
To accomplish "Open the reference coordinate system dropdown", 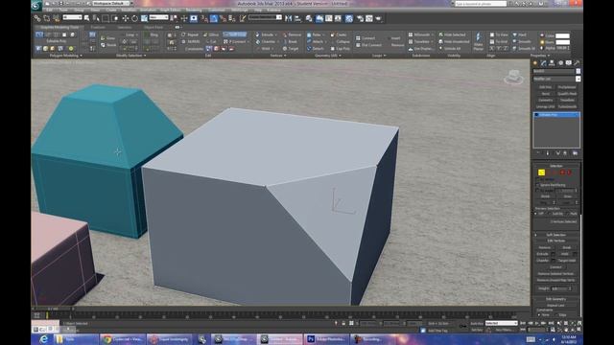I will [158, 17].
